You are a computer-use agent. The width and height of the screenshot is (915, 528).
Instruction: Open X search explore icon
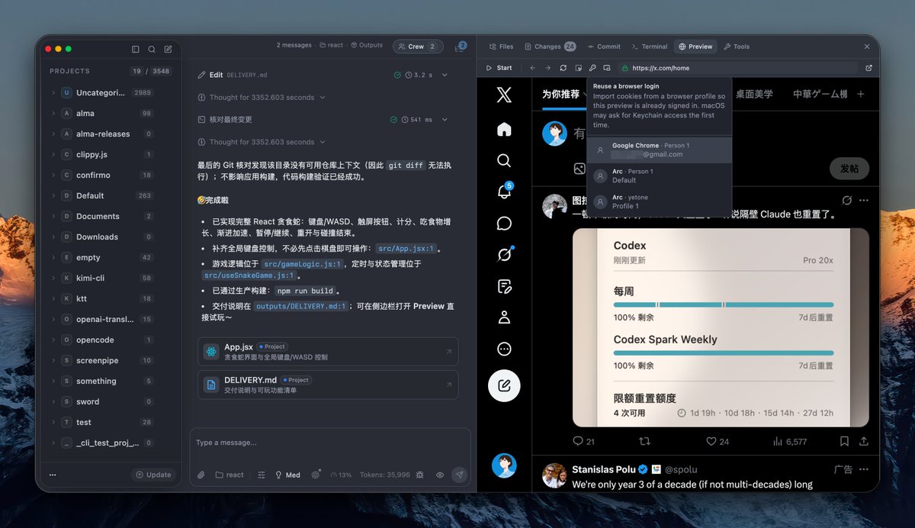click(x=504, y=160)
